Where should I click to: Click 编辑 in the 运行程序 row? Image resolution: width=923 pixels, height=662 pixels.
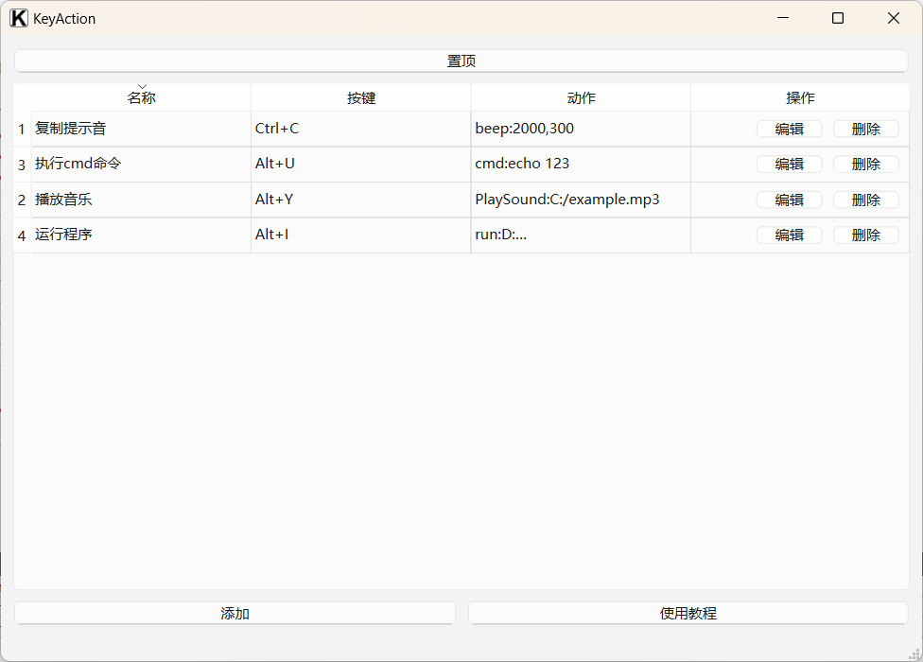tap(789, 235)
